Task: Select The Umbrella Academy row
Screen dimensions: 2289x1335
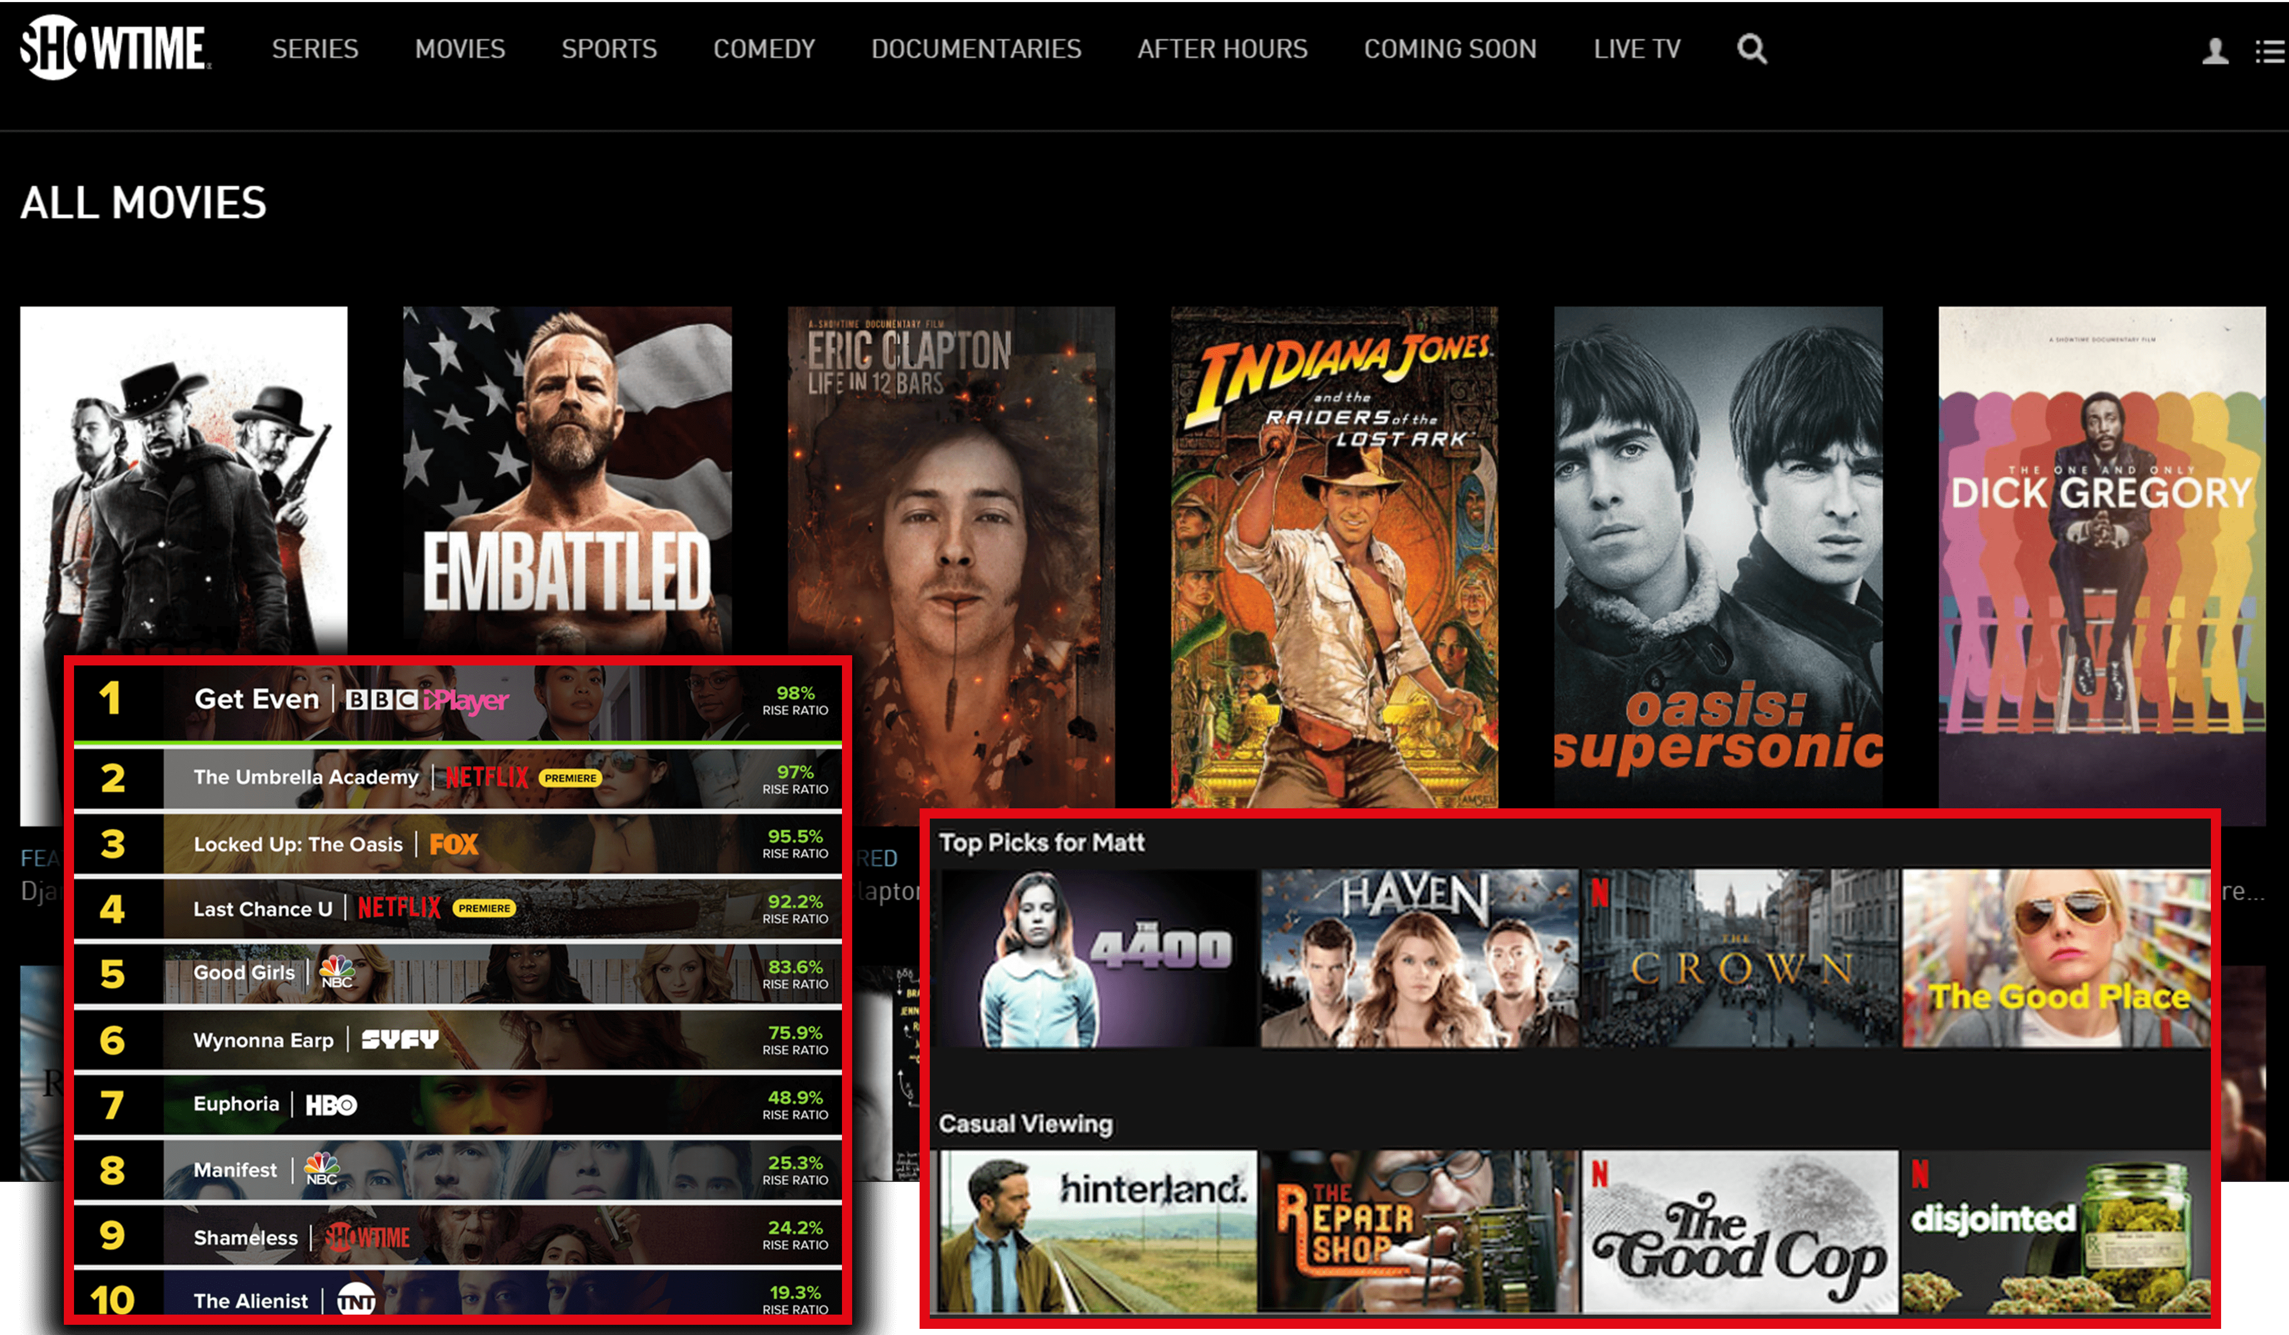Action: coord(458,778)
